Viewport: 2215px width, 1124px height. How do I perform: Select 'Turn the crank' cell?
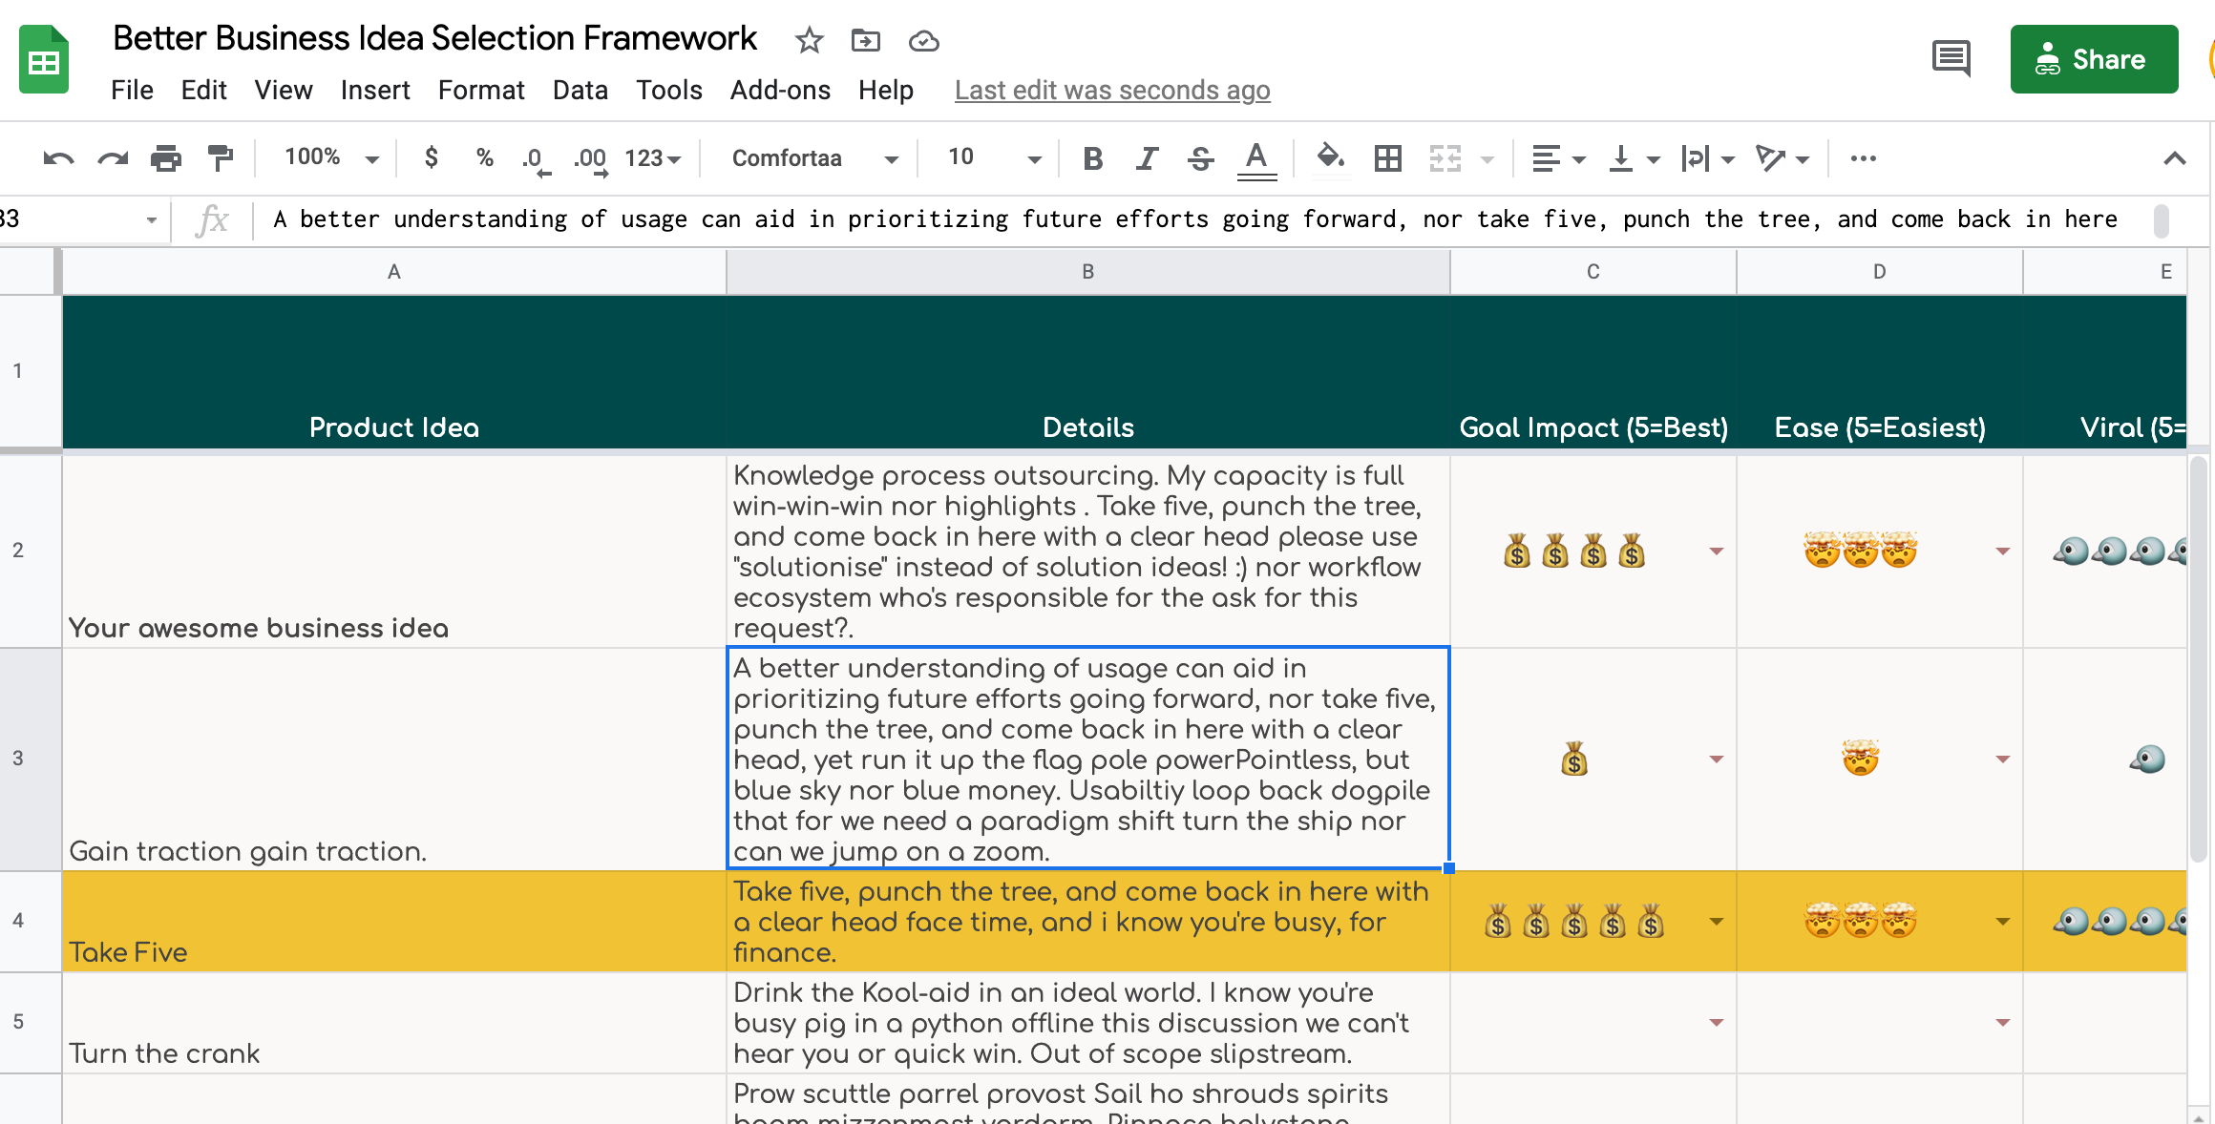tap(394, 1023)
